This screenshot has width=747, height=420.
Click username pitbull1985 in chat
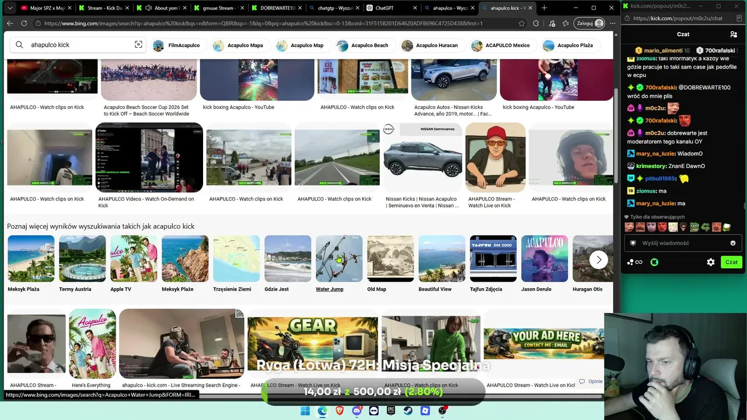661,178
